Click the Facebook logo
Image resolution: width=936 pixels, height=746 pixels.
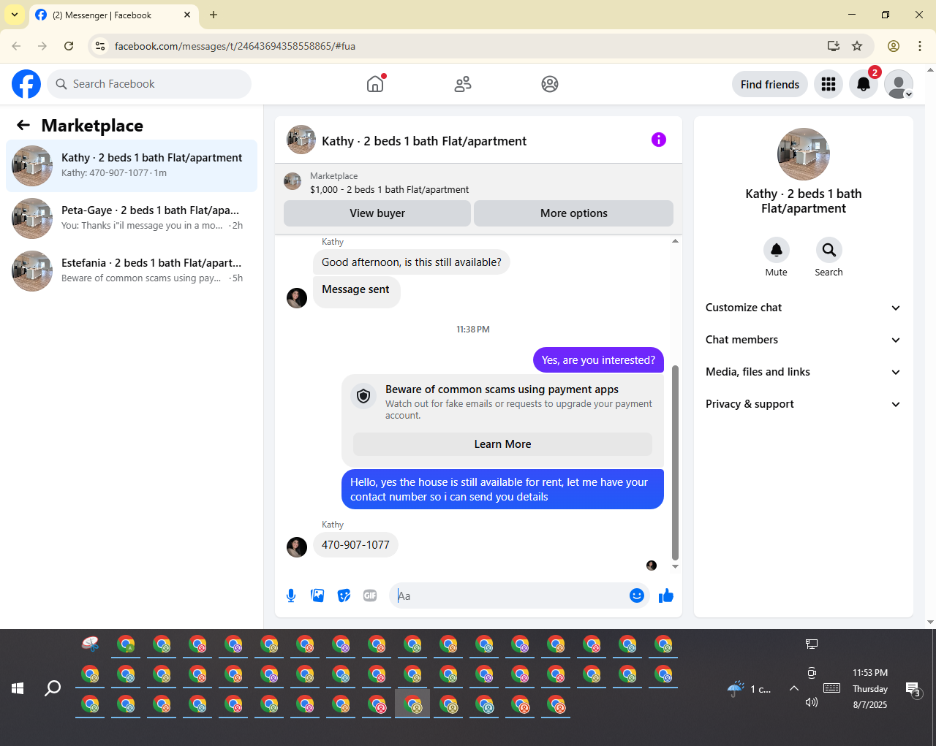point(26,84)
